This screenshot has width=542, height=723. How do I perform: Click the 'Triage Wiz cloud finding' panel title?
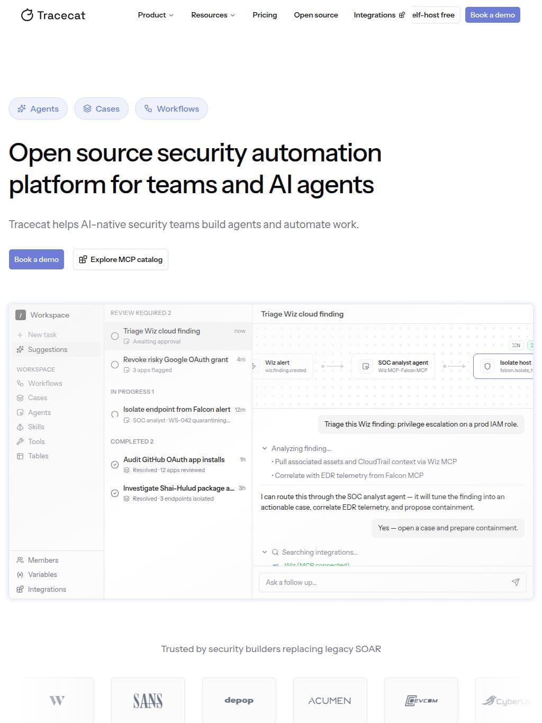[x=302, y=314]
